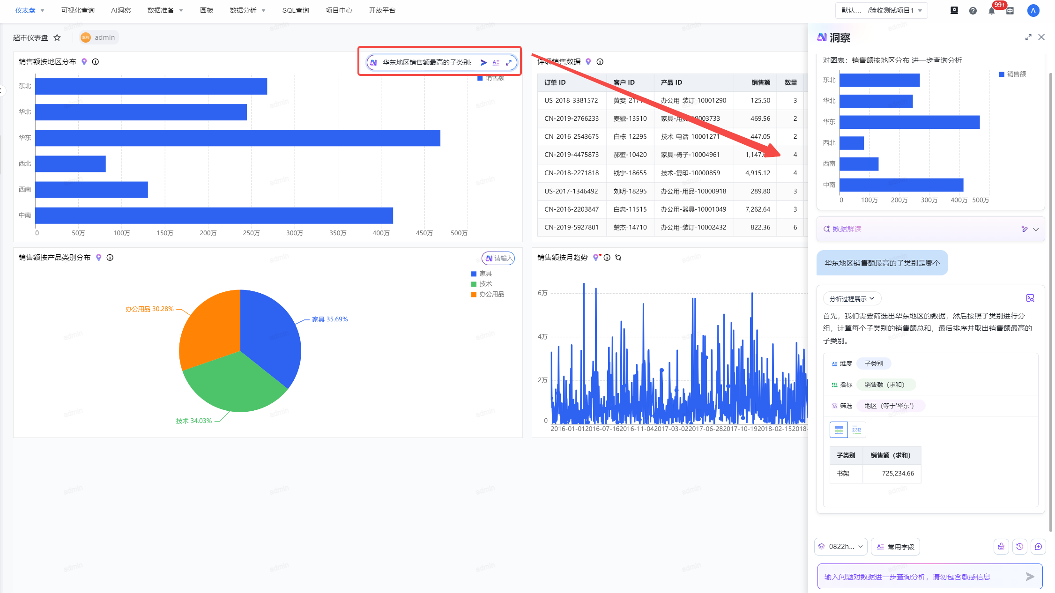This screenshot has width=1055, height=593.
Task: Go to 可视化查询 menu item
Action: point(78,10)
